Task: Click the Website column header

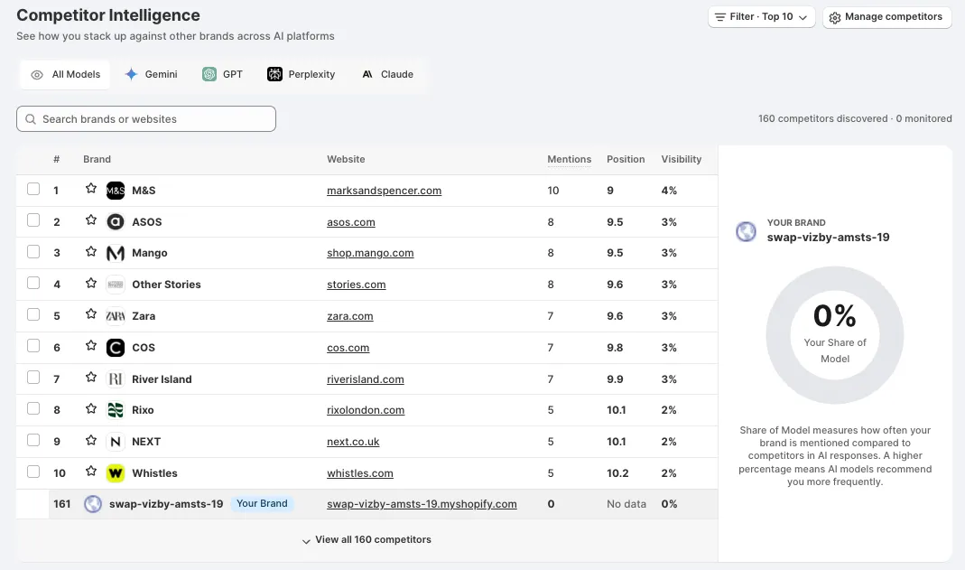Action: pyautogui.click(x=346, y=159)
